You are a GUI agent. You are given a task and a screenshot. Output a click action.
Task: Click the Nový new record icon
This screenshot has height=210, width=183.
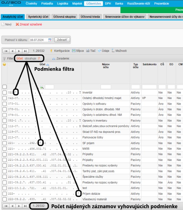(x=3, y=24)
